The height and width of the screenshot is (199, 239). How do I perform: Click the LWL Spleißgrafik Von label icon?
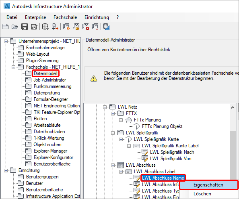(x=145, y=159)
